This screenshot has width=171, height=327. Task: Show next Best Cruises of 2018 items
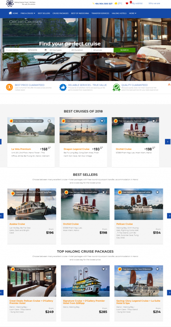(x=168, y=142)
